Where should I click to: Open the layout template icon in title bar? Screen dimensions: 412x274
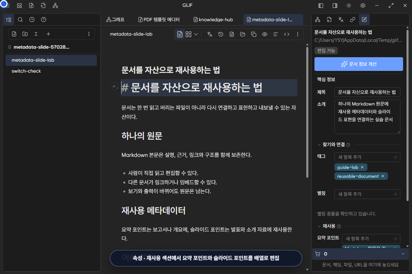pos(20,5)
